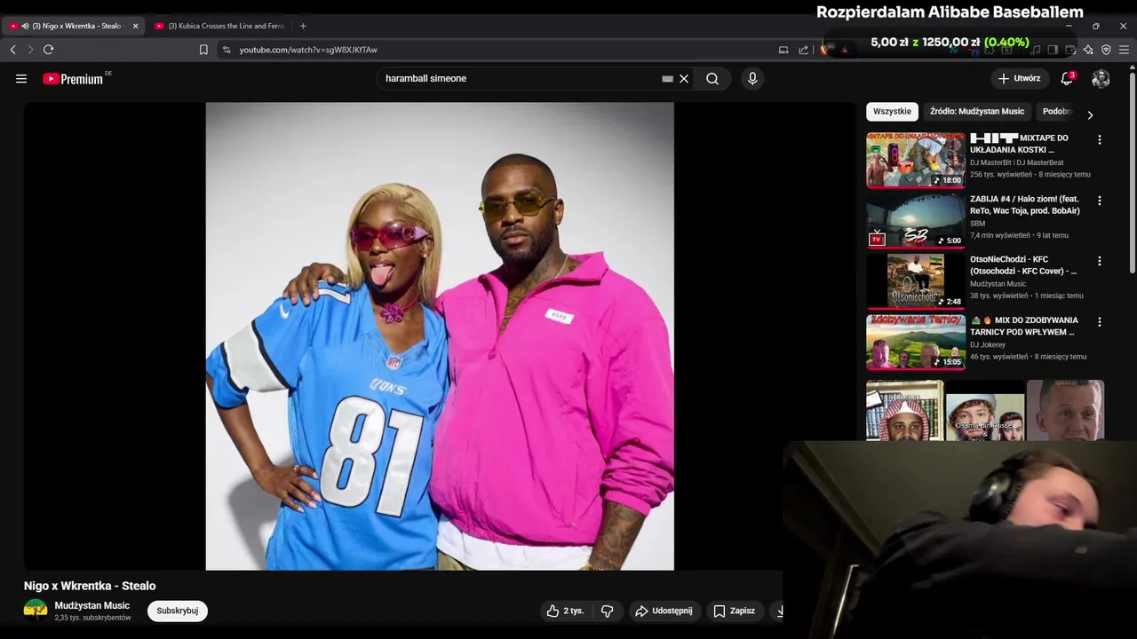1137x639 pixels.
Task: Go to YouTube Premium home logo
Action: click(73, 78)
